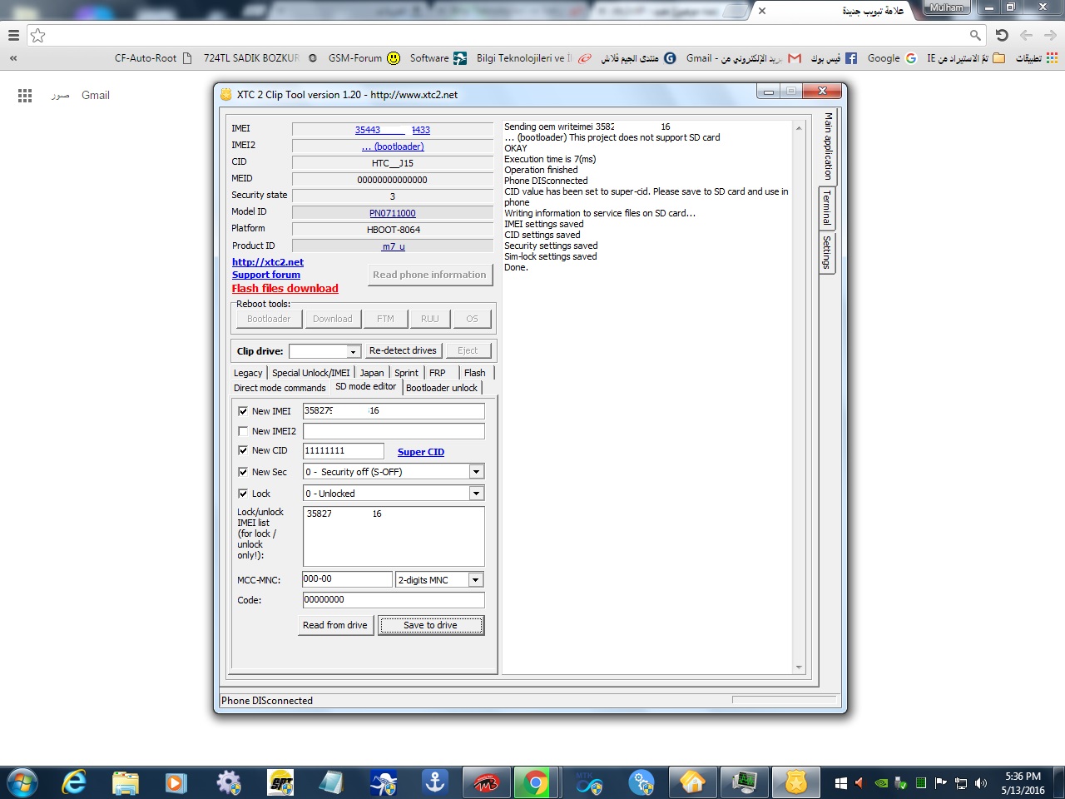The image size is (1065, 799).
Task: Click the Read from drive button
Action: [x=335, y=625]
